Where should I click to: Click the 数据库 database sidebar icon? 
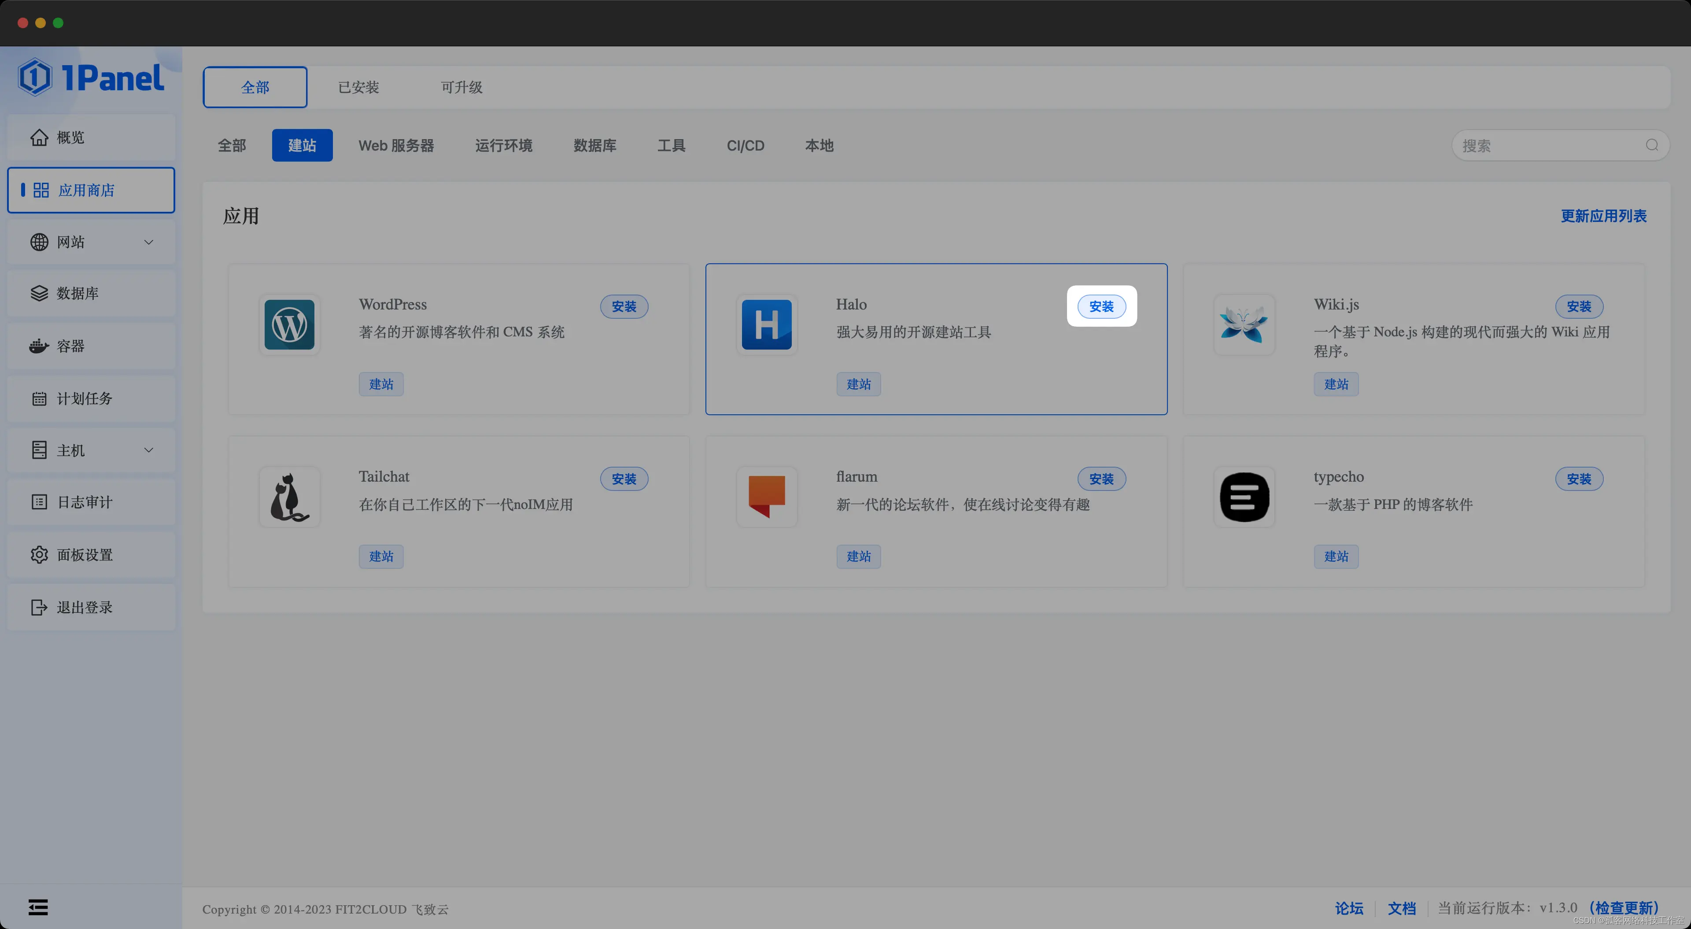point(39,294)
